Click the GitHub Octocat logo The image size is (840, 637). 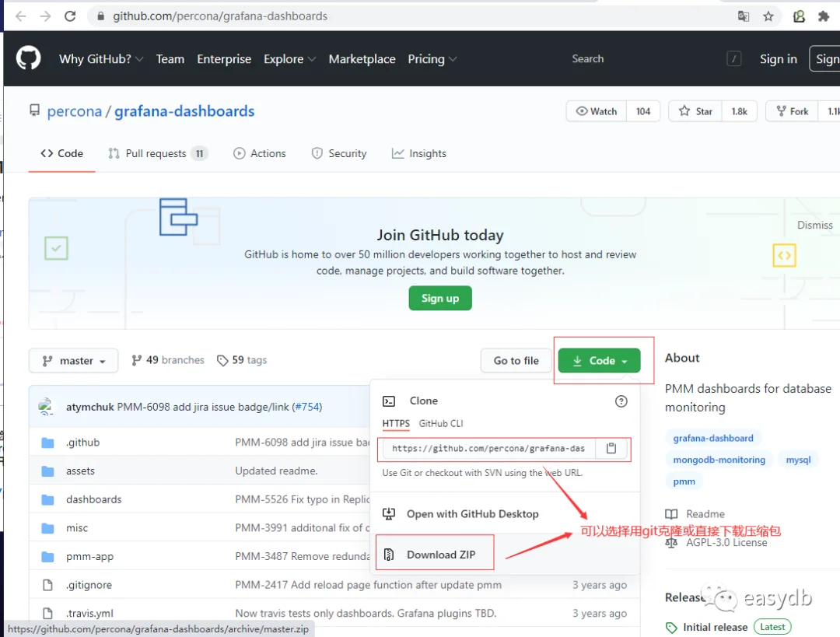29,58
